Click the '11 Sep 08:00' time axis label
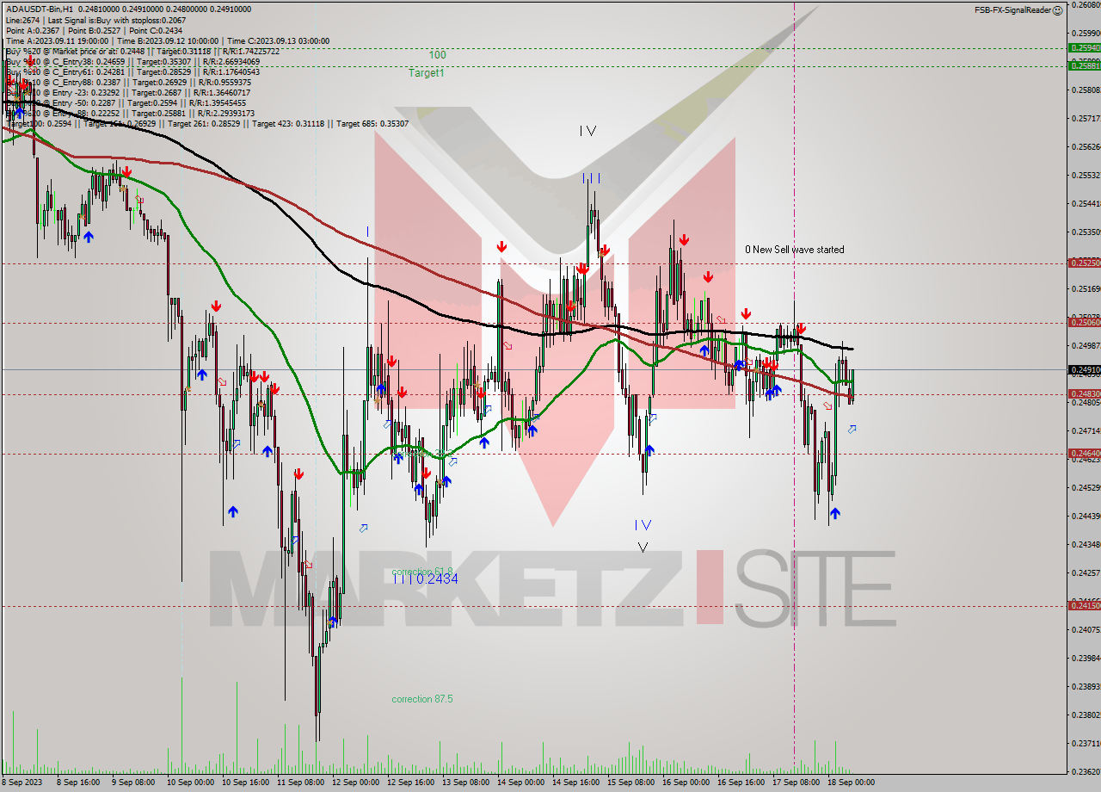This screenshot has height=792, width=1101. [x=300, y=783]
